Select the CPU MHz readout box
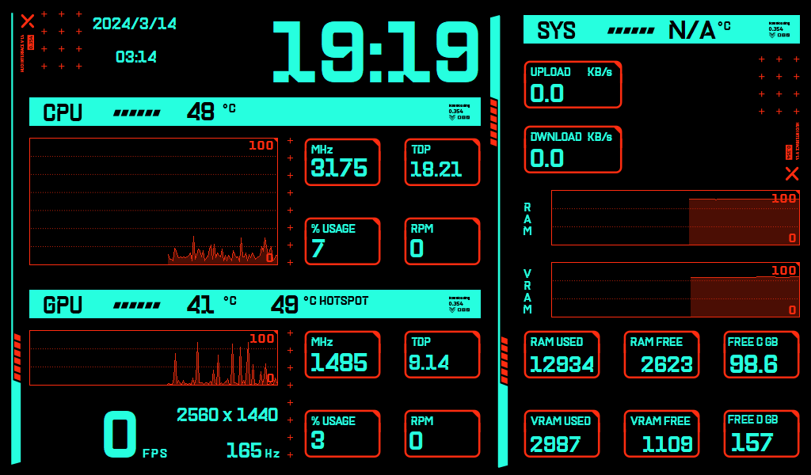811x475 pixels. (x=342, y=162)
